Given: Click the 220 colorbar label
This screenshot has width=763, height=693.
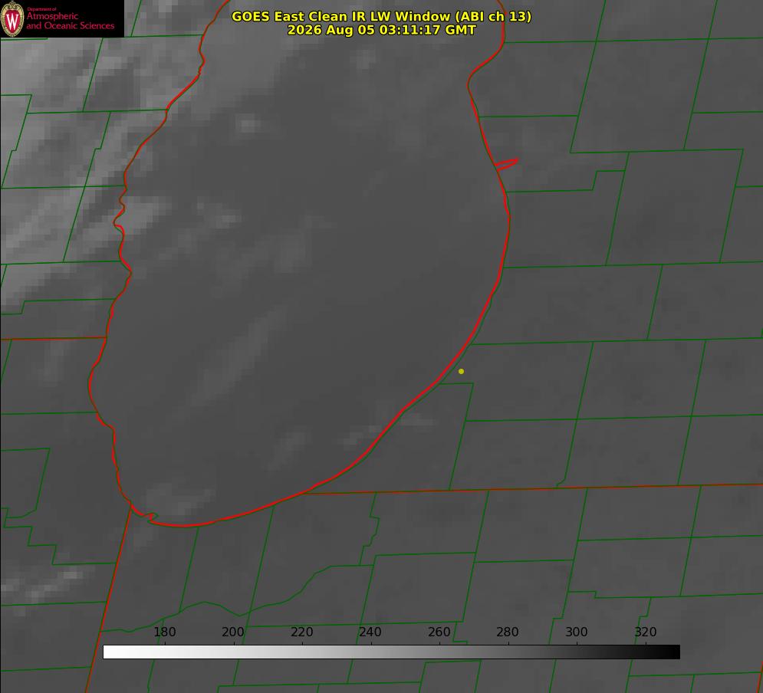Looking at the screenshot, I should [x=301, y=632].
